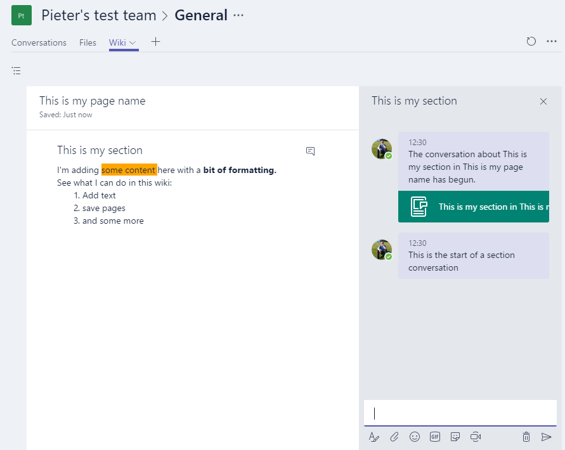Click the list item 'save pages'
Screen dimensions: 565x450
click(104, 209)
